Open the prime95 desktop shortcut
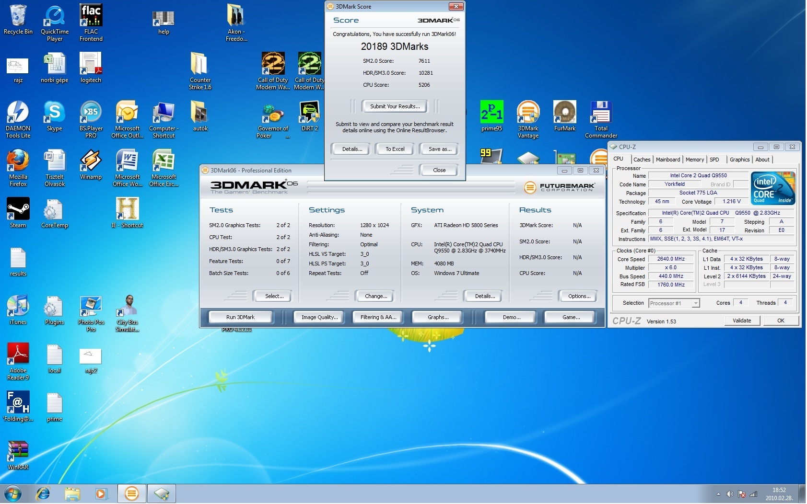Image resolution: width=807 pixels, height=504 pixels. pos(491,113)
